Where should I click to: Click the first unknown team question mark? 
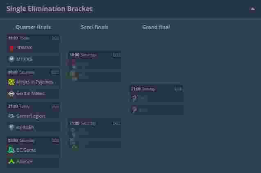[x=134, y=98]
